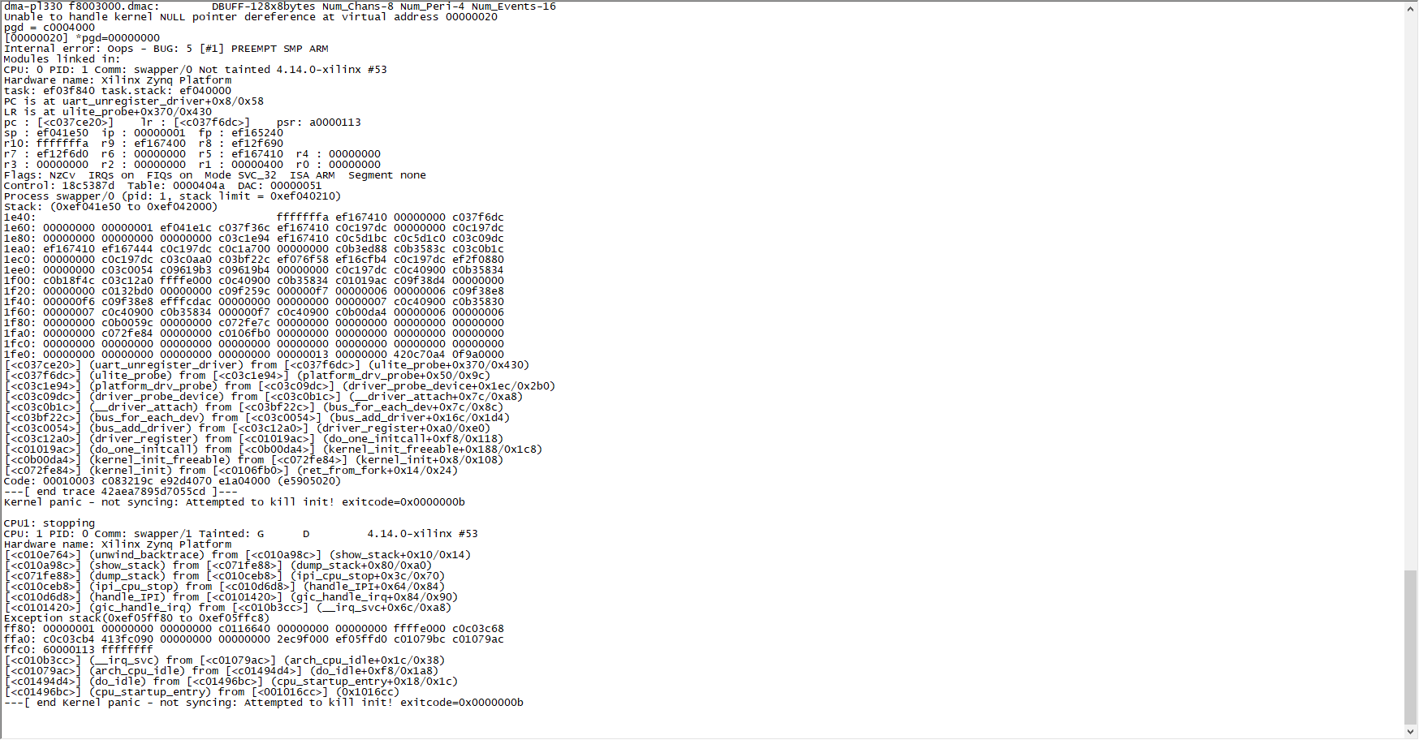1419x740 pixels.
Task: Click the '(arch_cpu_idle) from' line
Action: tap(222, 671)
